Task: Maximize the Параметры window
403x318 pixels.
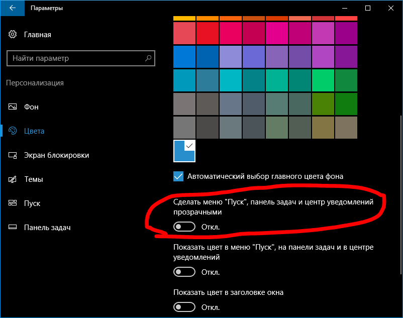Action: pyautogui.click(x=368, y=8)
